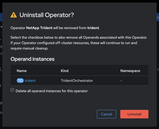Open the trident operand link
Image resolution: width=159 pixels, height=129 pixels.
30,81
